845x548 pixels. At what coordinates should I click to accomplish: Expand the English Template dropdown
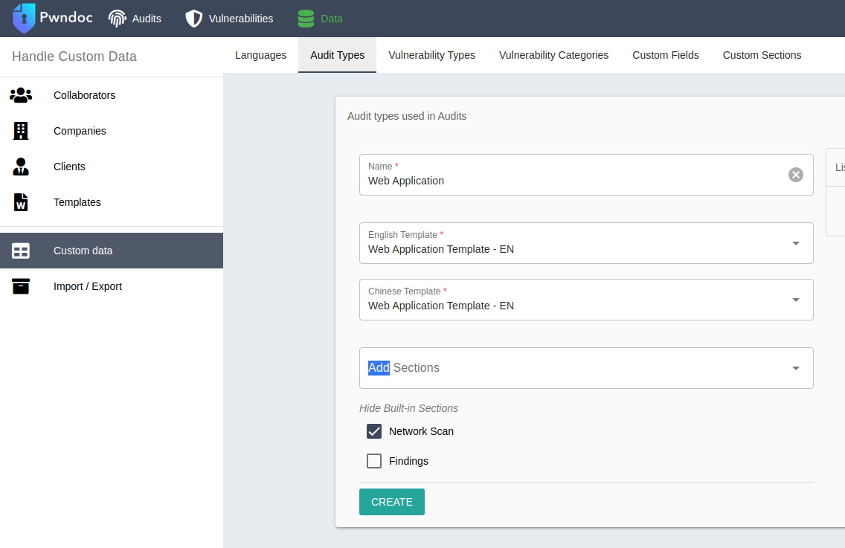(x=795, y=243)
